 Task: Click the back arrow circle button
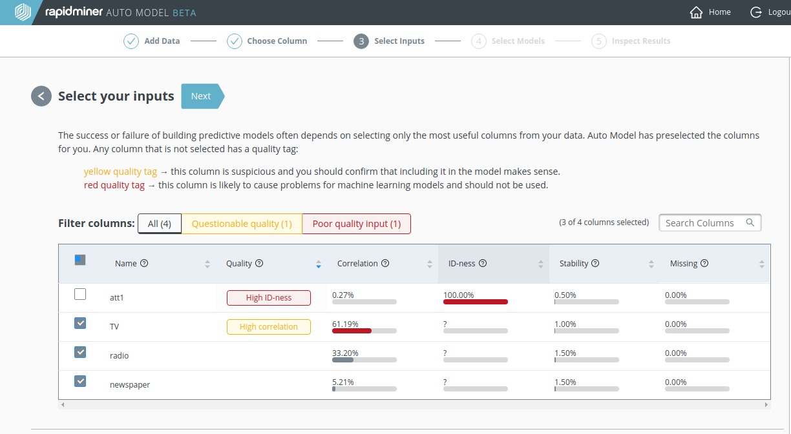coord(41,96)
